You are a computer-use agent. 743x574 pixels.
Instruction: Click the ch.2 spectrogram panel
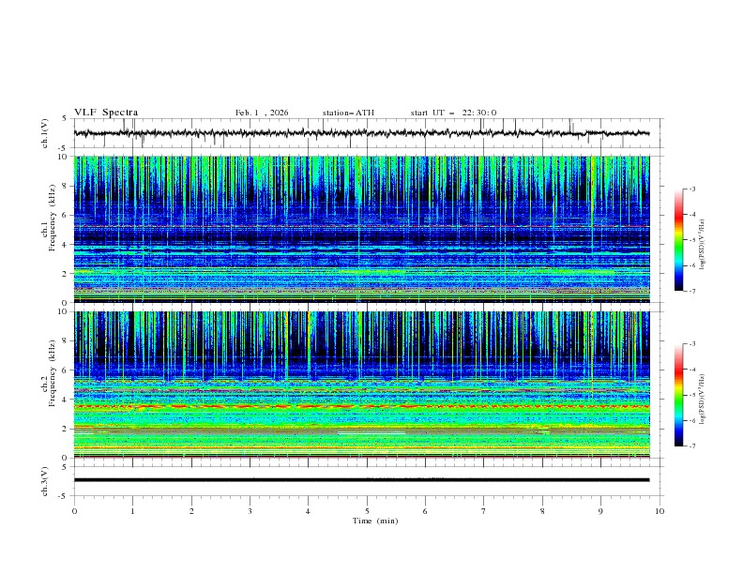click(x=361, y=385)
